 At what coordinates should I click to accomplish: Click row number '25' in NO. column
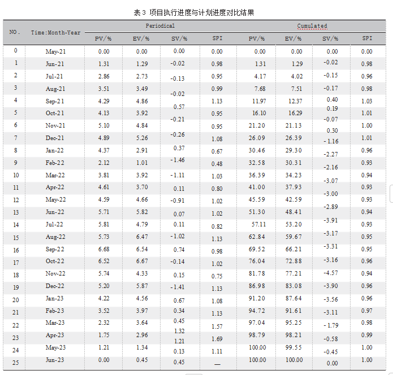(15, 363)
